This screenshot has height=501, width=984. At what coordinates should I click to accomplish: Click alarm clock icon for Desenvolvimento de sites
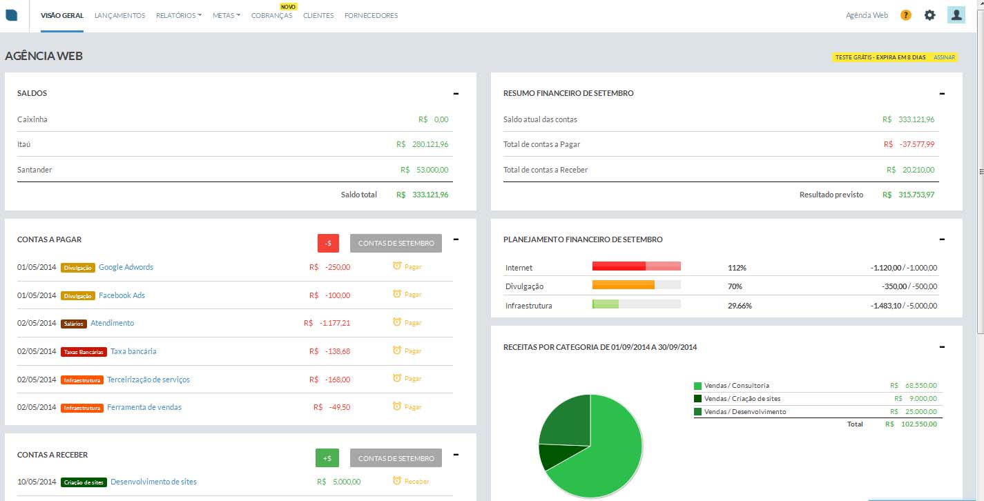coord(396,480)
